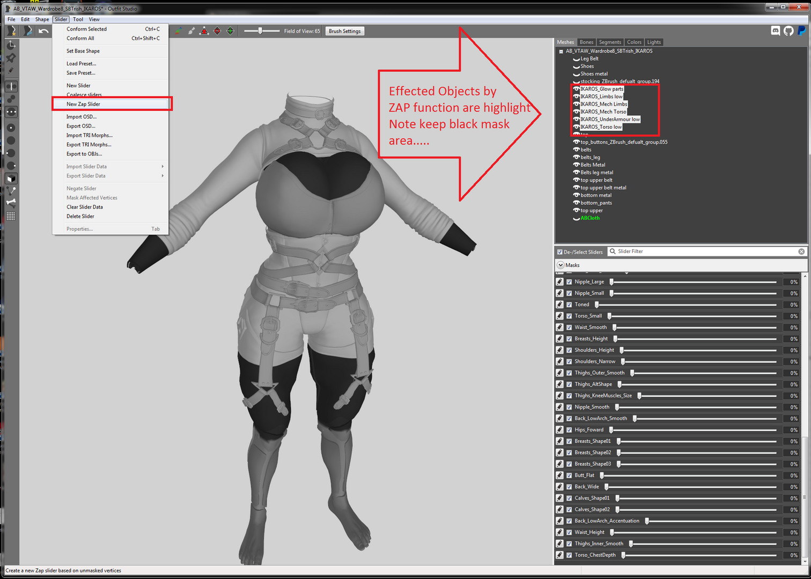Uncheck the Back_Wide slider checkbox
The width and height of the screenshot is (811, 579).
click(x=570, y=487)
